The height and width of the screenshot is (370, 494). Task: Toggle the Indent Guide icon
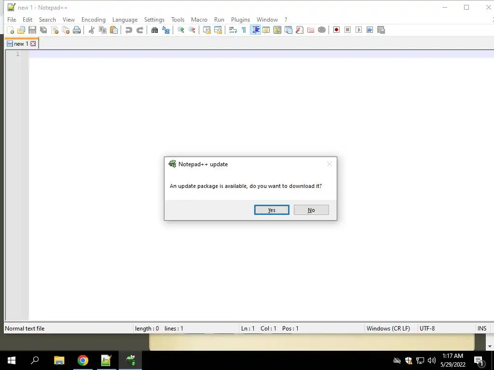tap(255, 30)
